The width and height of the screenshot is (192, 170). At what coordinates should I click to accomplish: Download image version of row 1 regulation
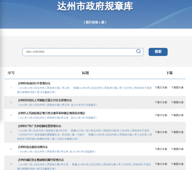coord(177,88)
